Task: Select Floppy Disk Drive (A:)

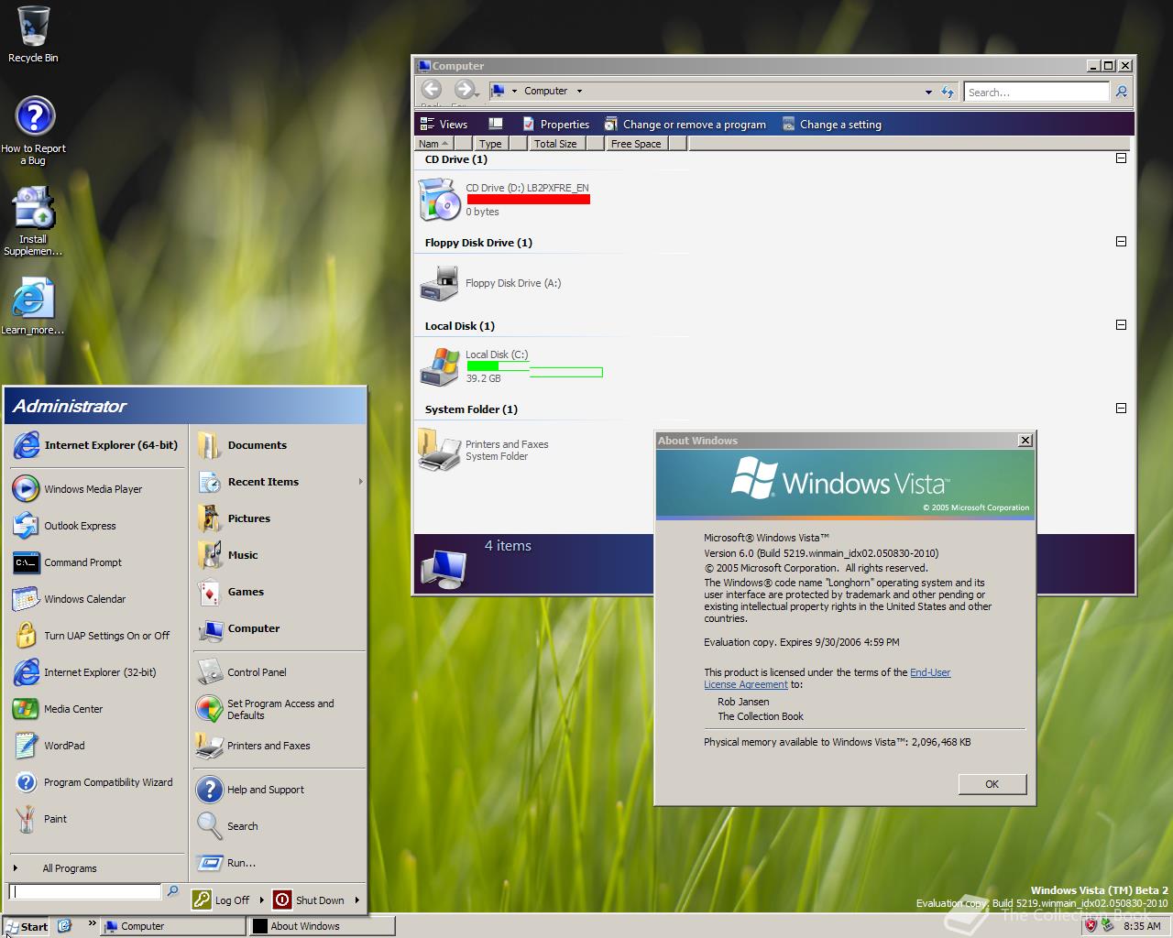Action: point(491,283)
